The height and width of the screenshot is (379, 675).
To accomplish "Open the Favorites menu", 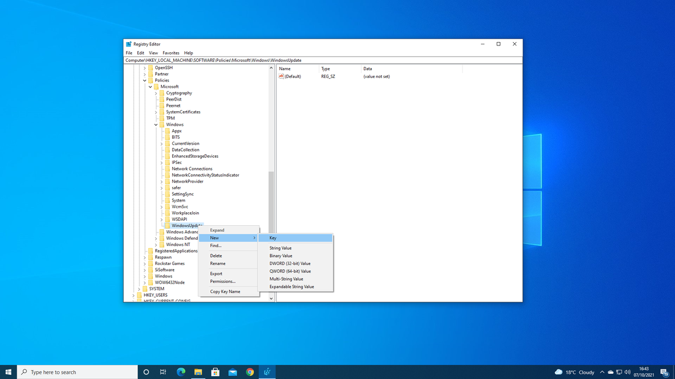I will pyautogui.click(x=170, y=52).
